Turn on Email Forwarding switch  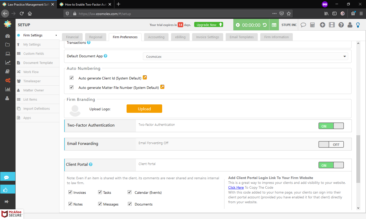click(331, 144)
